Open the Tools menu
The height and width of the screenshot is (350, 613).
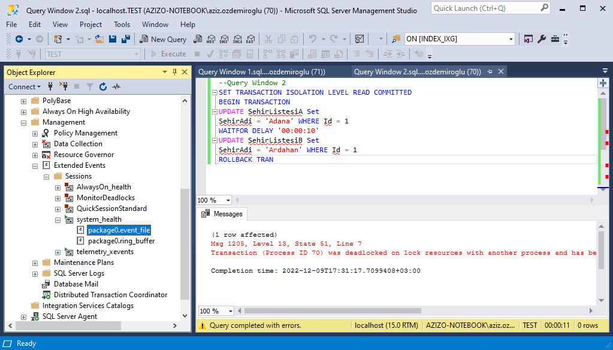122,24
